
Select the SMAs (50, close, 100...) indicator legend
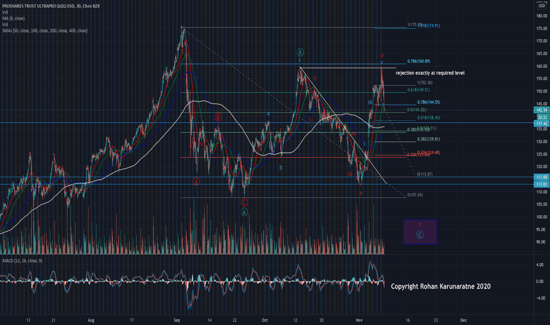pos(45,31)
